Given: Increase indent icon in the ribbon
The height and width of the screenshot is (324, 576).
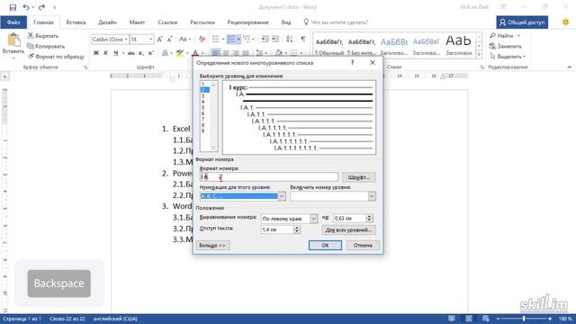Looking at the screenshot, I should 275,39.
